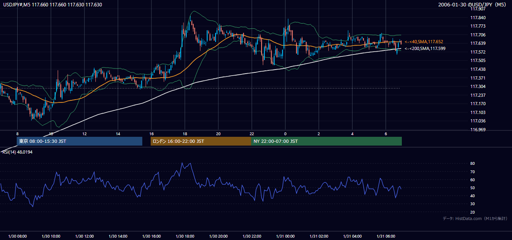Viewport: 512px width, 240px height.
Task: Select the ロンドン 16:00-22:00 JST session bar
Action: coord(201,141)
